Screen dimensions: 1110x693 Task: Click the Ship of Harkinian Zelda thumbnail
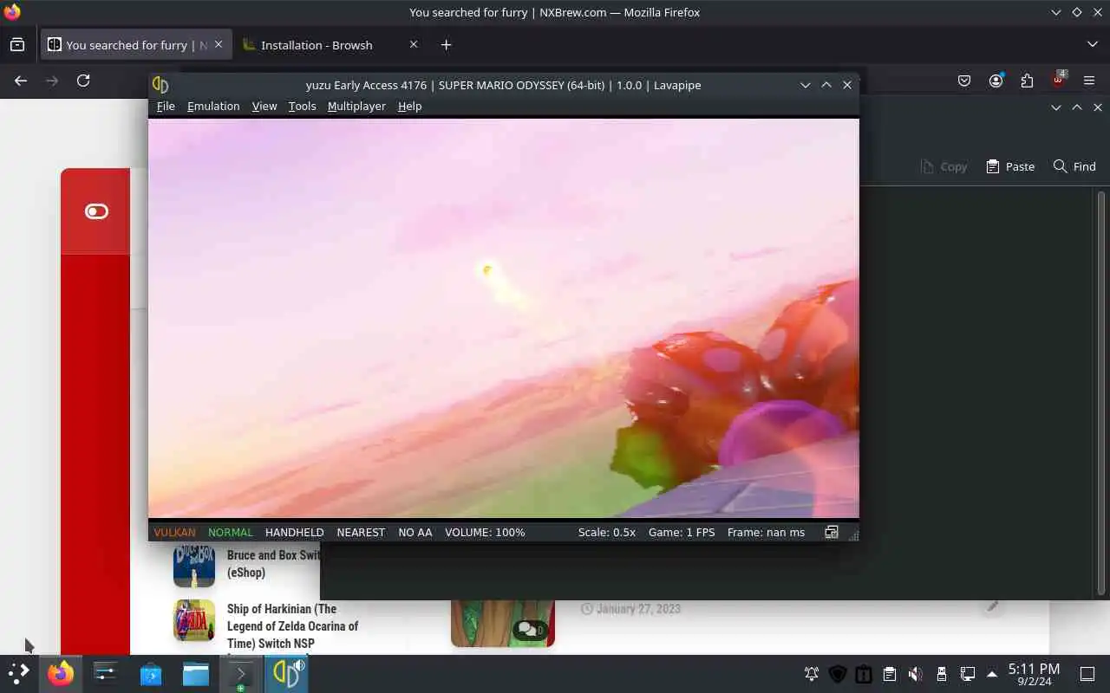194,620
